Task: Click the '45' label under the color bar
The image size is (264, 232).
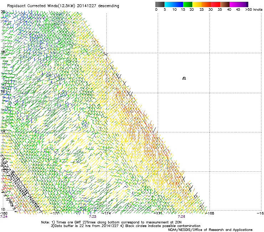Action: pyautogui.click(x=238, y=10)
